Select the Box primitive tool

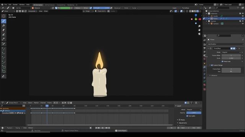coord(3,67)
